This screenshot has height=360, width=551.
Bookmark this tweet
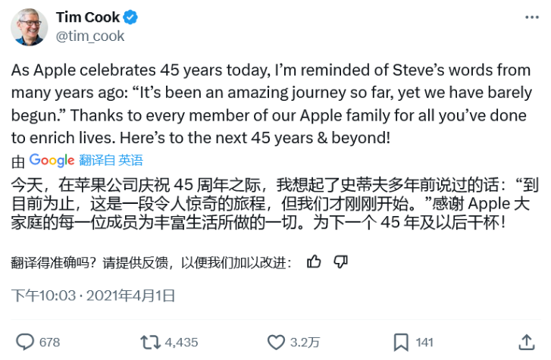coord(402,342)
